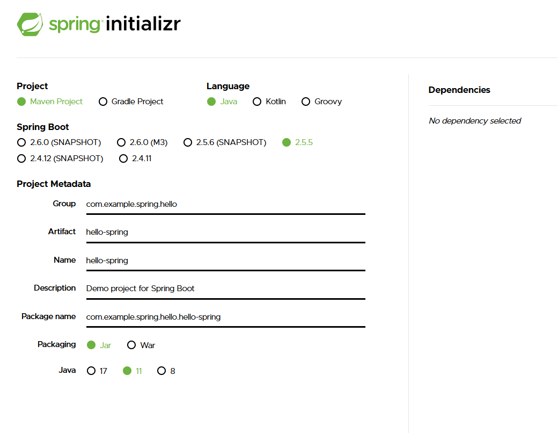Image resolution: width=558 pixels, height=433 pixels.
Task: Click the Language section heading
Action: [x=227, y=86]
